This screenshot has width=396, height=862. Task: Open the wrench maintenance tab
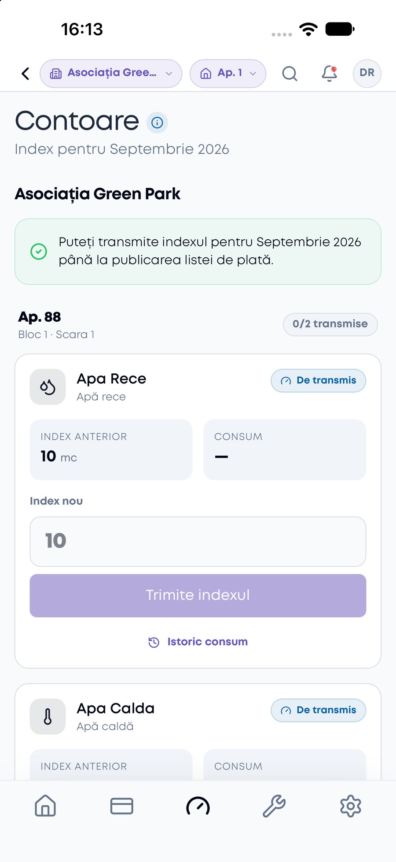click(274, 806)
